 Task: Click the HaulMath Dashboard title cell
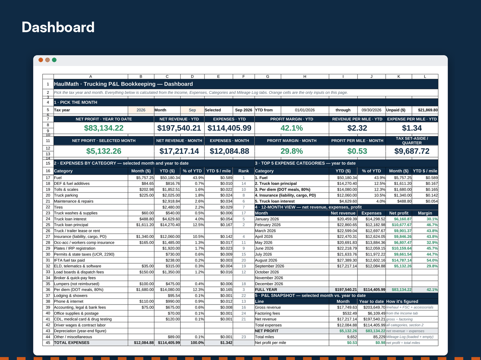(246, 84)
